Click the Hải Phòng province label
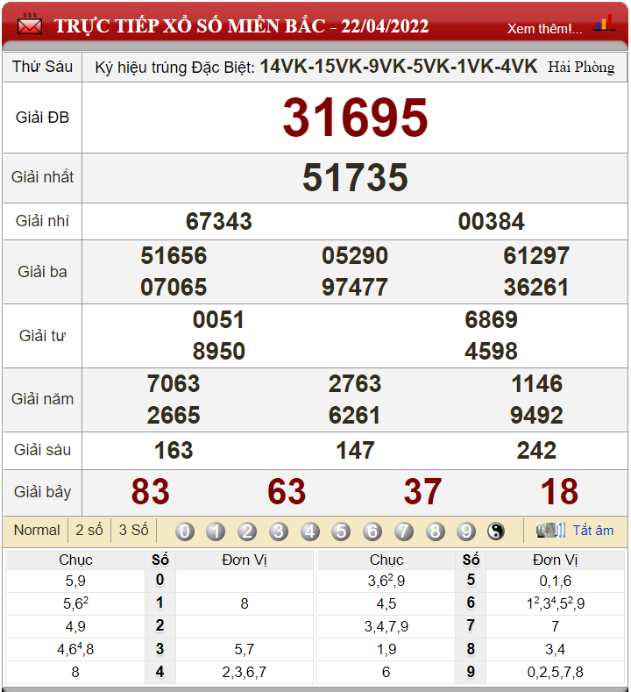Screen dimensions: 631x692 click(x=581, y=67)
